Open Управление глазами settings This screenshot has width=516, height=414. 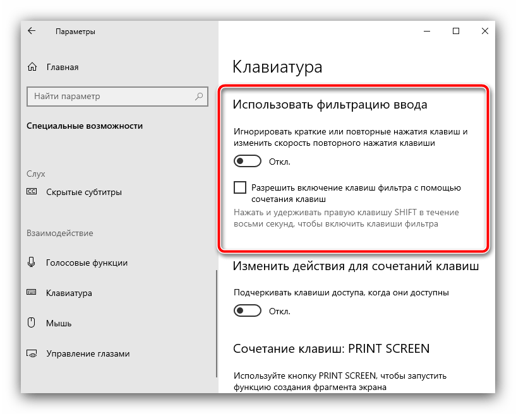[88, 353]
